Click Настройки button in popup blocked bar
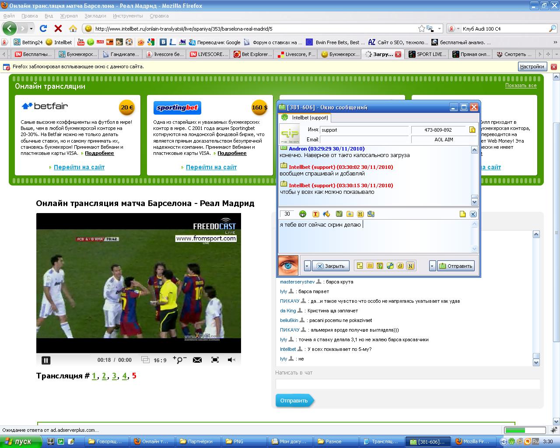Screen dimensions: 560x448 click(x=532, y=66)
